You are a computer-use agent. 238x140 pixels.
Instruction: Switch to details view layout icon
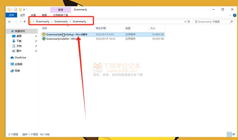229,134
